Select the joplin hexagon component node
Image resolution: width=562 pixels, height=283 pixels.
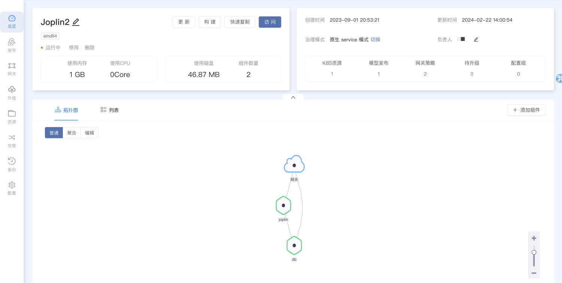(x=284, y=205)
